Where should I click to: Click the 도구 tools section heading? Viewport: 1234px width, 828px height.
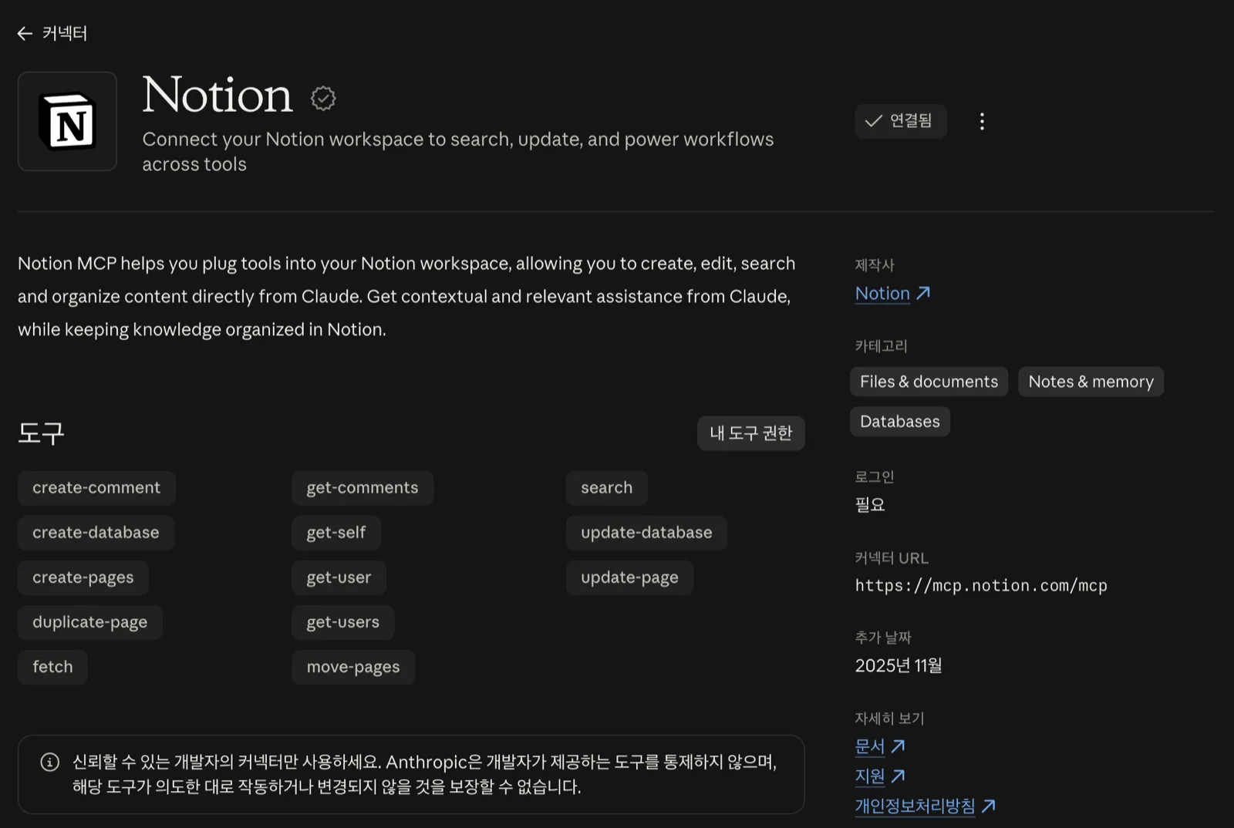point(41,433)
